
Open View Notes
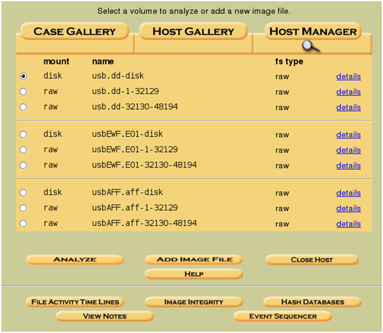coord(104,316)
